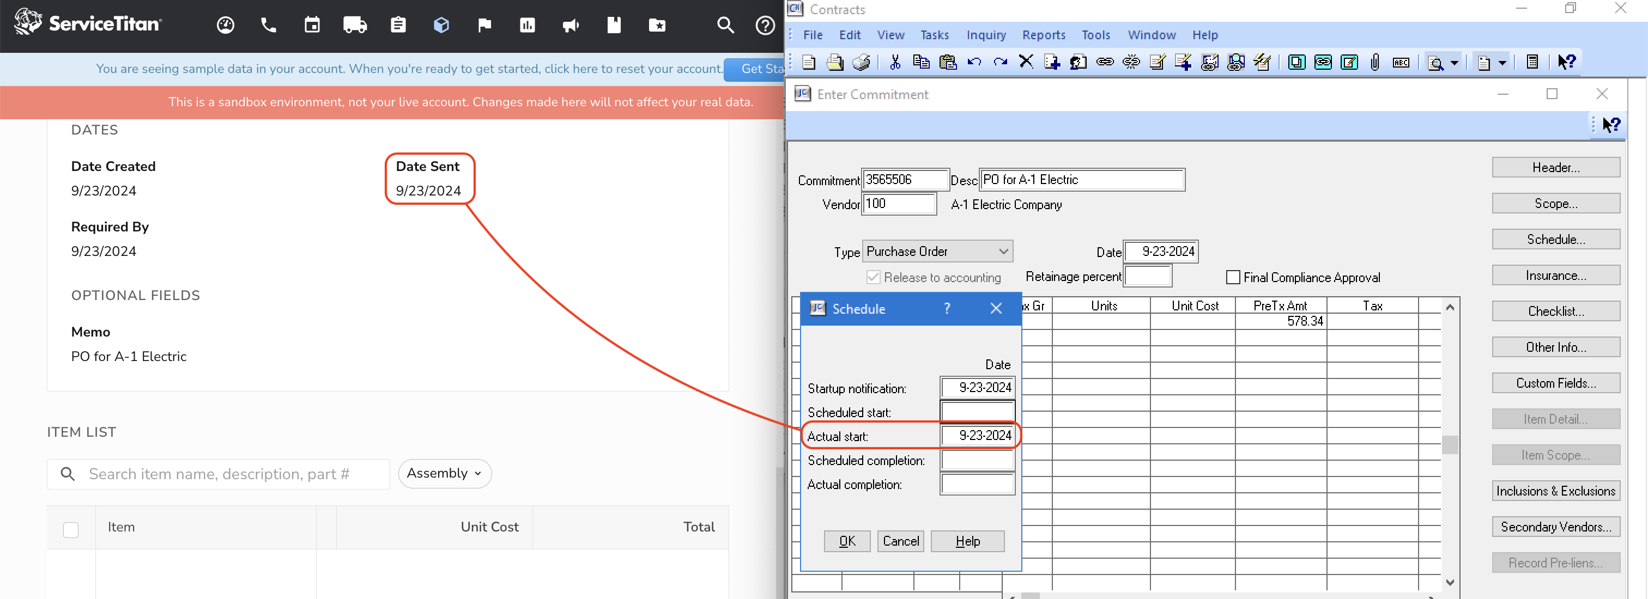Viewport: 1648px width, 599px height.
Task: Click the Delete X icon in Contracts toolbar
Action: point(1026,62)
